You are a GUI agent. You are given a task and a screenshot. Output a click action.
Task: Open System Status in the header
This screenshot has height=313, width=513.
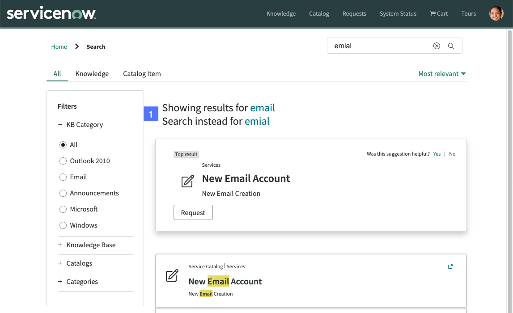[398, 13]
